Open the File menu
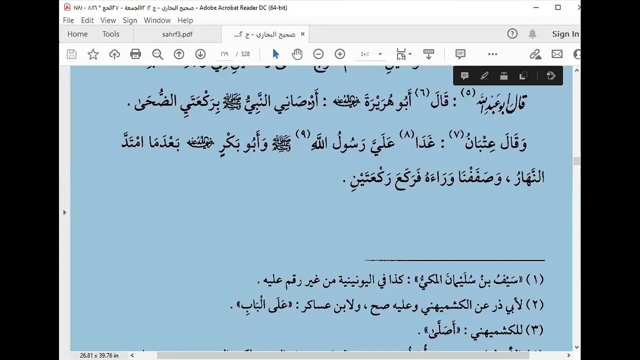This screenshot has height=360, width=640. (x=68, y=20)
